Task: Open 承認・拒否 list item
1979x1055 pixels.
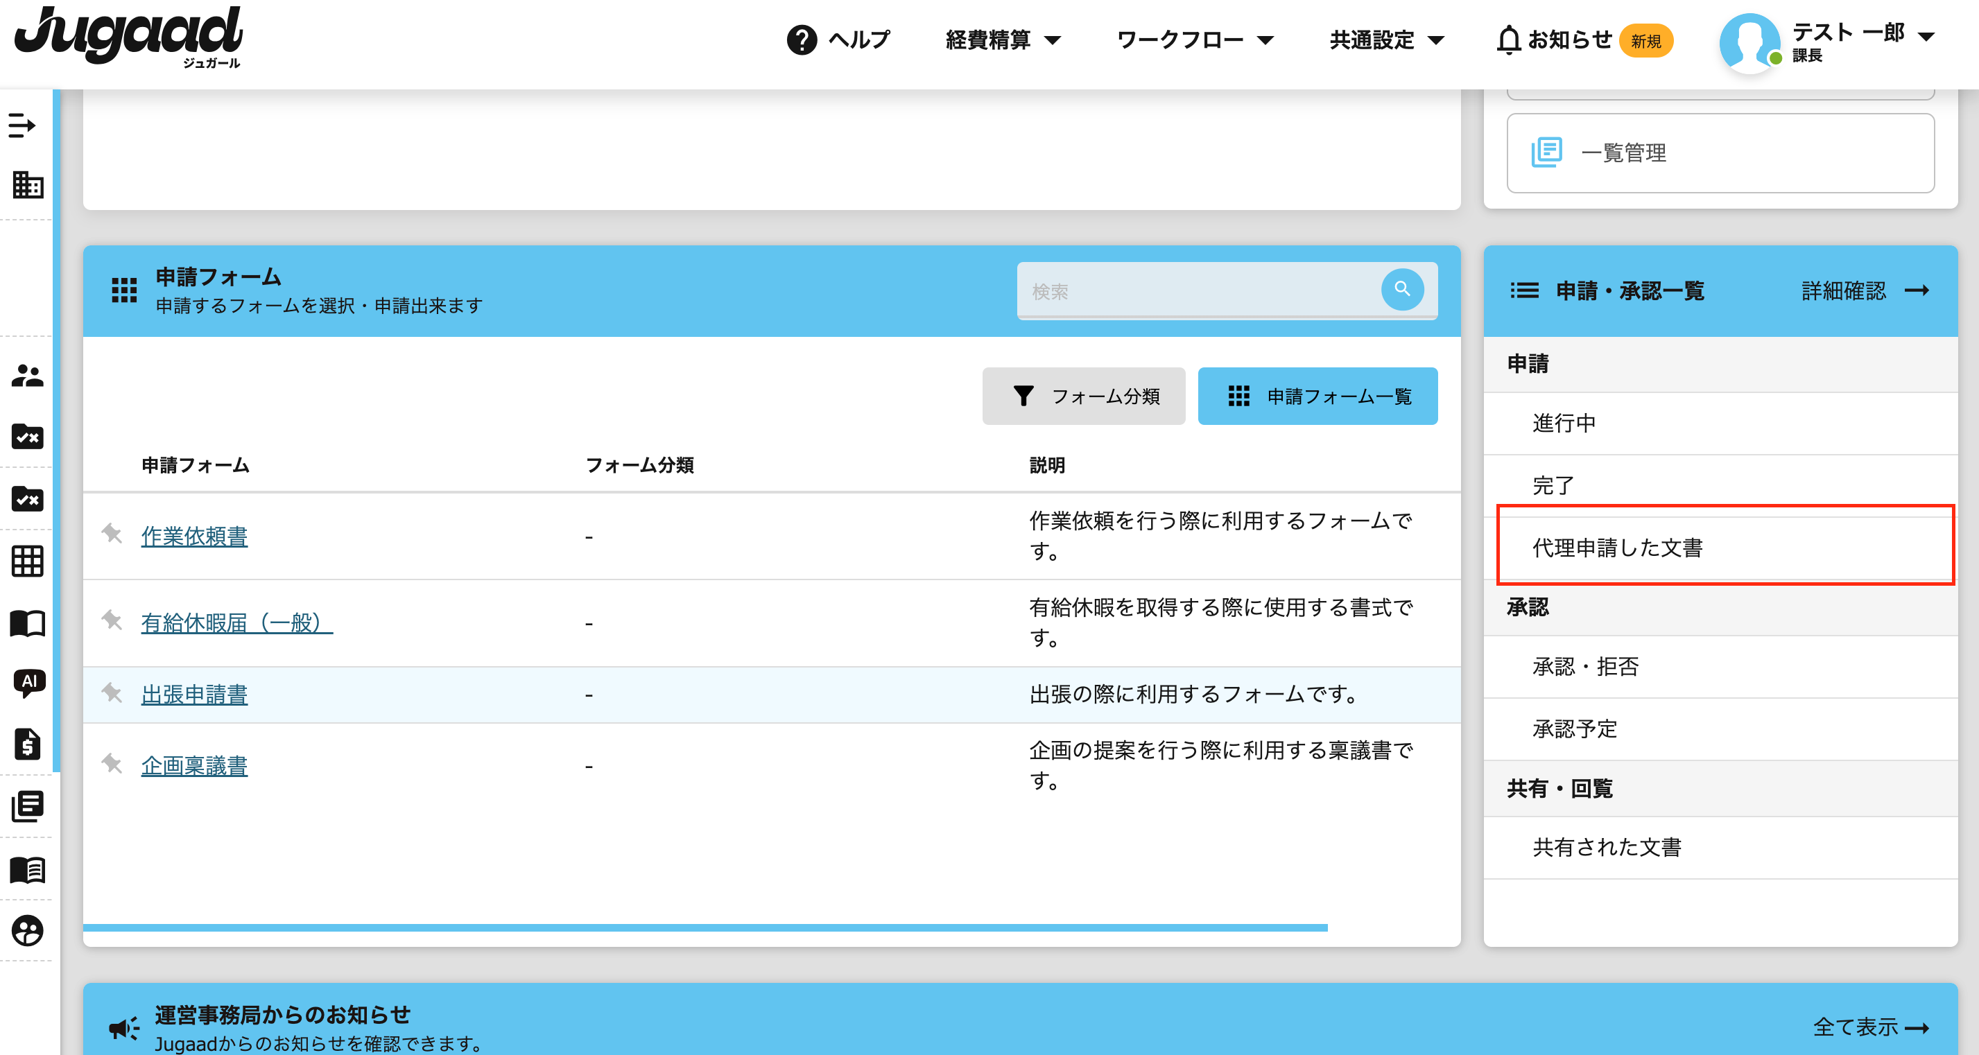Action: [x=1585, y=666]
